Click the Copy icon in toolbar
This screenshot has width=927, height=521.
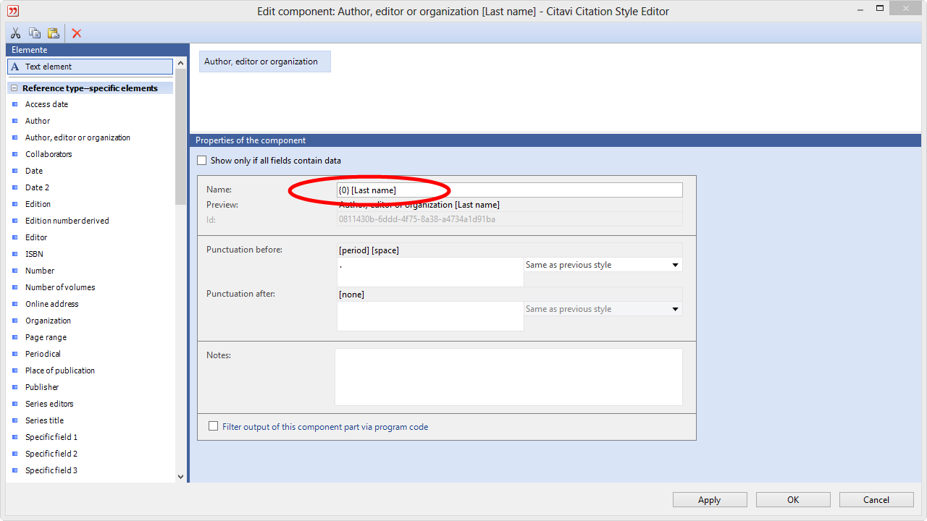[34, 33]
